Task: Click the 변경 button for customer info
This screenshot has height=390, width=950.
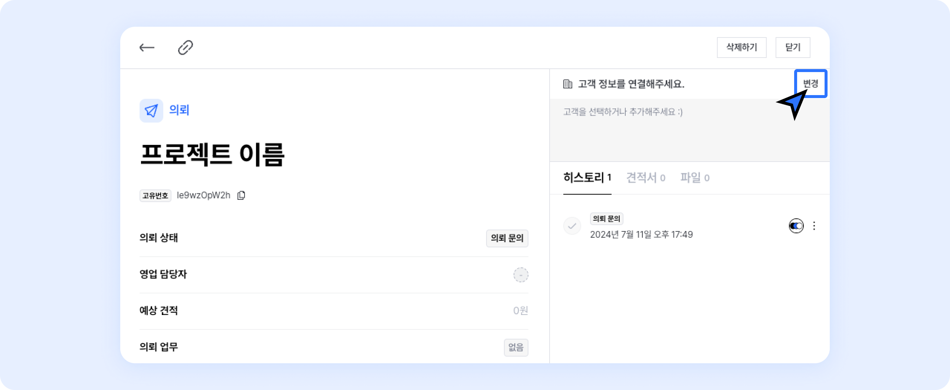Action: 810,84
